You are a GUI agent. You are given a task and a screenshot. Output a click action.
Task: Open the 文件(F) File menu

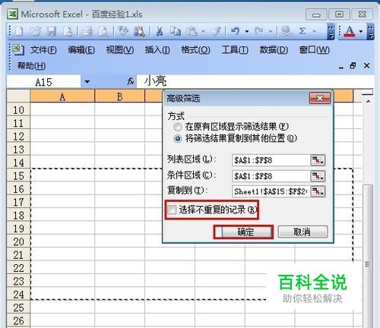43,49
